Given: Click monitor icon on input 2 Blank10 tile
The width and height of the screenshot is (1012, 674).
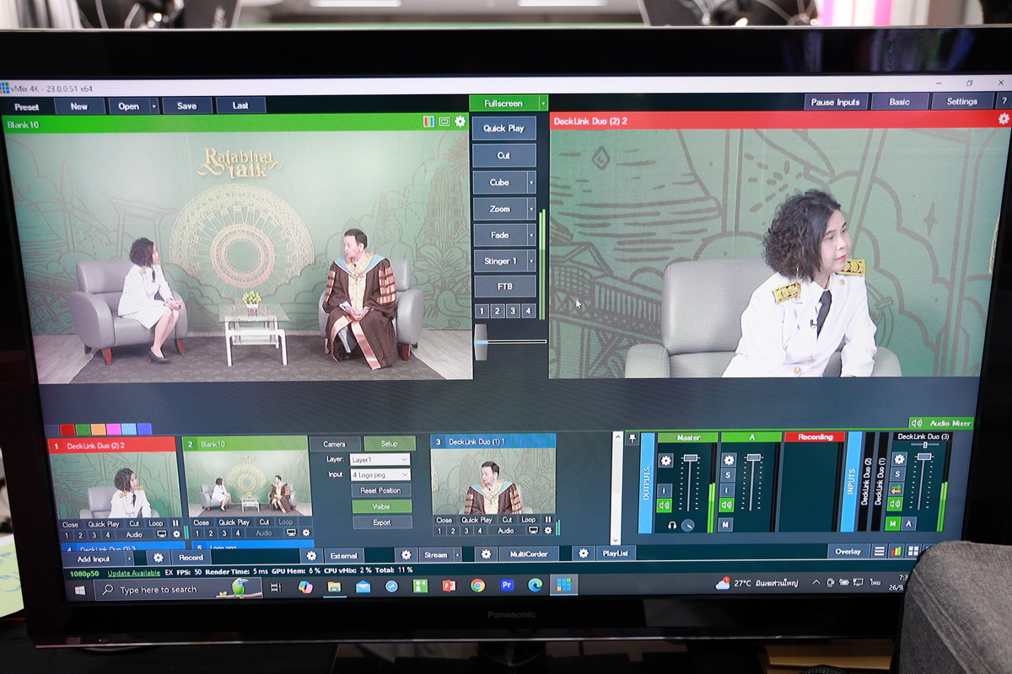Looking at the screenshot, I should click(291, 532).
